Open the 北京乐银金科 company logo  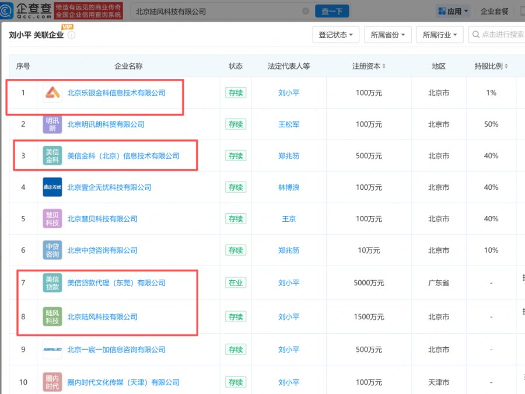coord(52,93)
